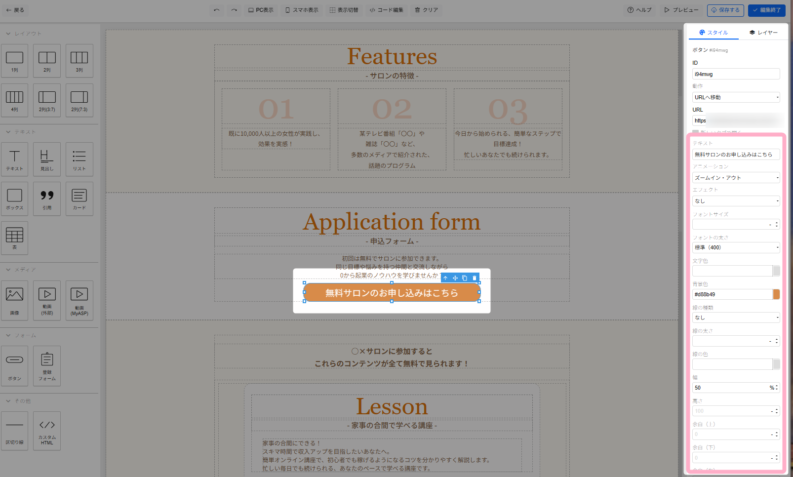Choose the カスタムHTML block

coord(47,431)
